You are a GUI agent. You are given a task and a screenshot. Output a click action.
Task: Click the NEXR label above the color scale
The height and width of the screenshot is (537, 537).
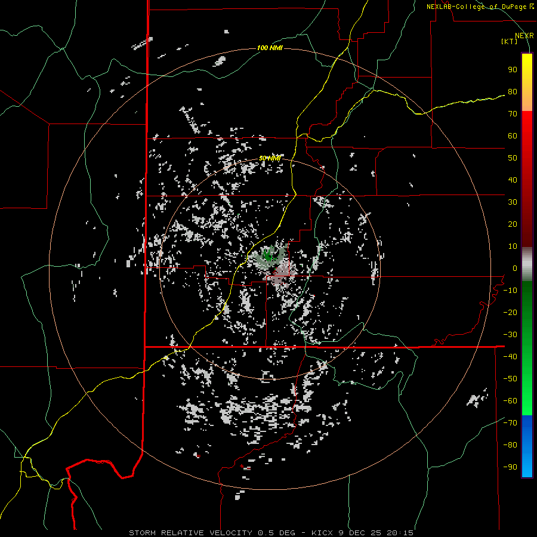click(524, 36)
